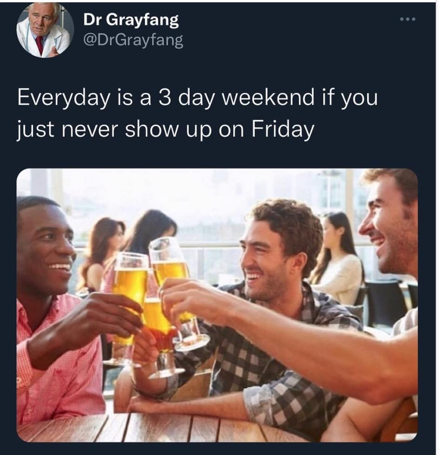Screen dimensions: 439x455
Task: Open the three-dot more options menu
Action: pos(408,19)
